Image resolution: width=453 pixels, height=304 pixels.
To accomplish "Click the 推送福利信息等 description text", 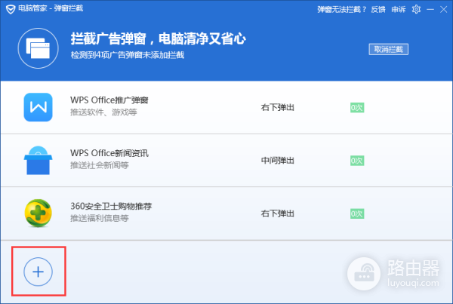I will [x=100, y=218].
